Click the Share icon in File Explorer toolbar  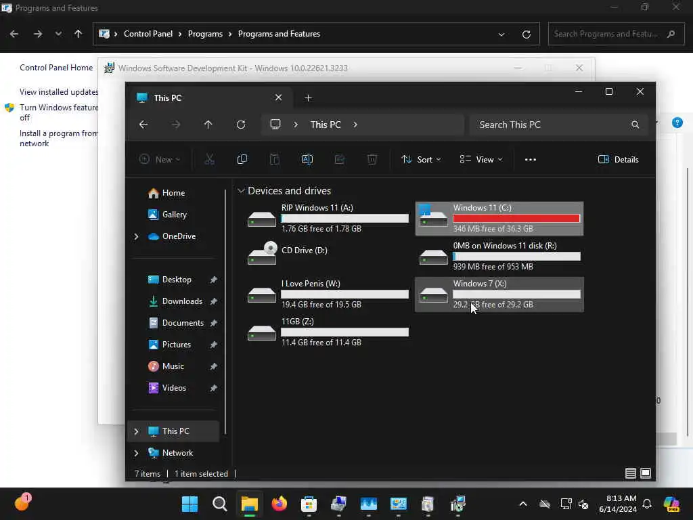tap(340, 159)
